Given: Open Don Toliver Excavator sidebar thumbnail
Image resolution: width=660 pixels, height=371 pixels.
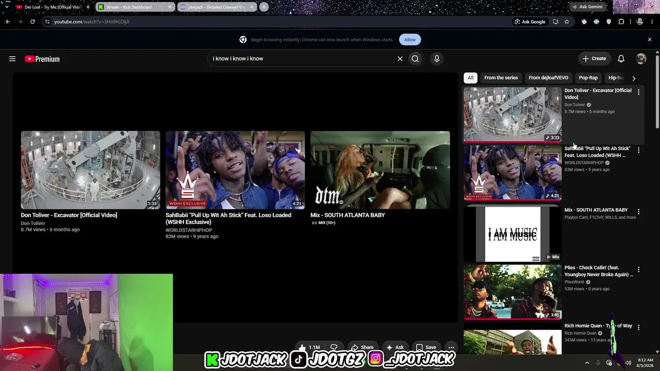Looking at the screenshot, I should 513,114.
